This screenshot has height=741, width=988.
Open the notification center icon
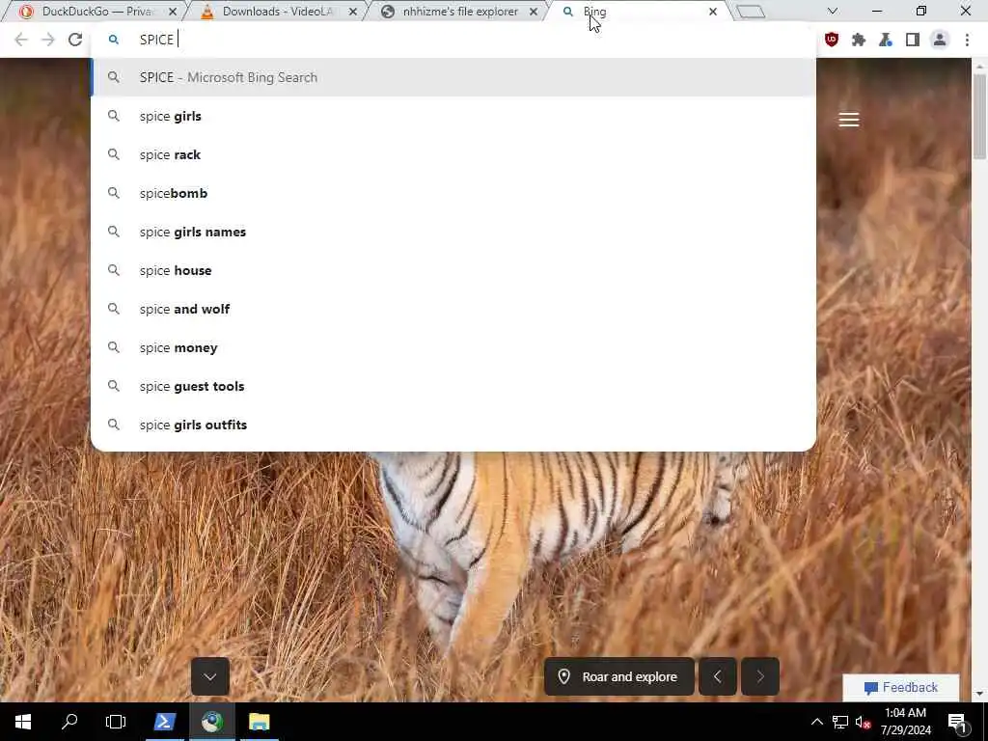pos(958,722)
